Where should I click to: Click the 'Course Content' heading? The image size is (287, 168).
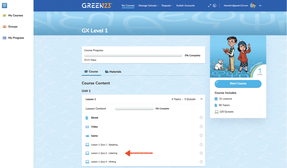coord(96,83)
